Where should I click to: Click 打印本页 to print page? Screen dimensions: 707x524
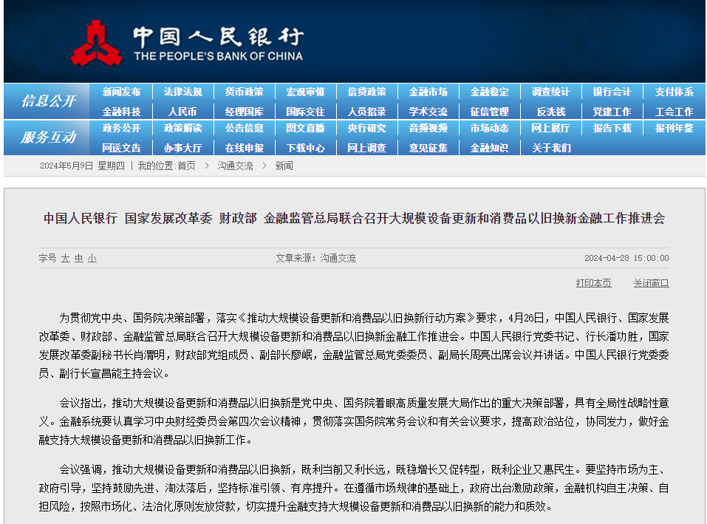(593, 283)
